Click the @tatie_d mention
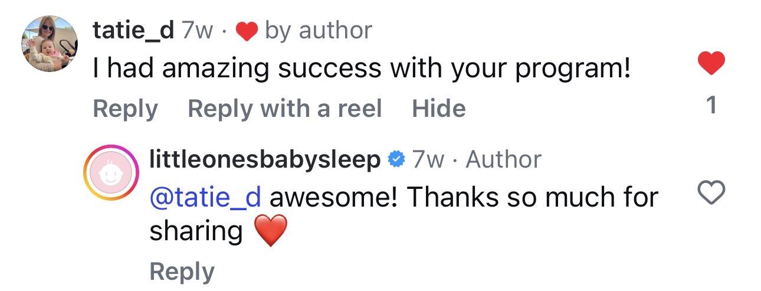This screenshot has width=761, height=291. tap(205, 197)
